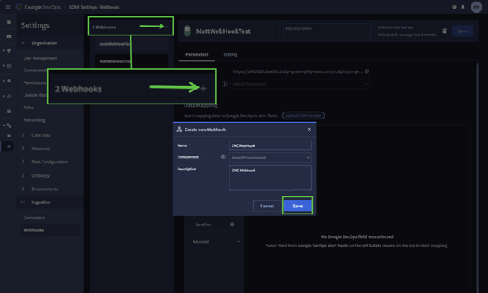
Task: Switch to the Testing tab
Action: [x=230, y=54]
